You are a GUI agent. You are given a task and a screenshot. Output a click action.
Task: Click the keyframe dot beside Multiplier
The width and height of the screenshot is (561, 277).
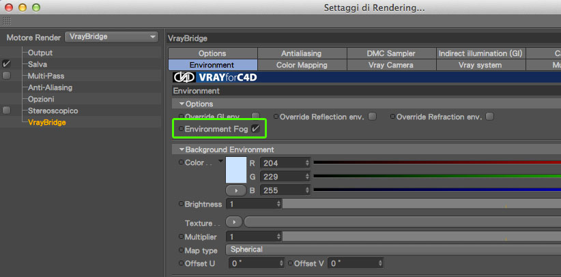pos(182,237)
